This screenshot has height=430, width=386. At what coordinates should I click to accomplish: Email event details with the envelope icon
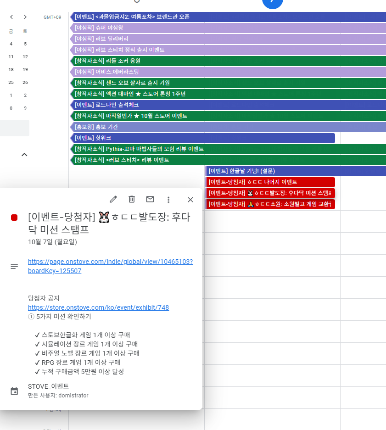point(150,199)
